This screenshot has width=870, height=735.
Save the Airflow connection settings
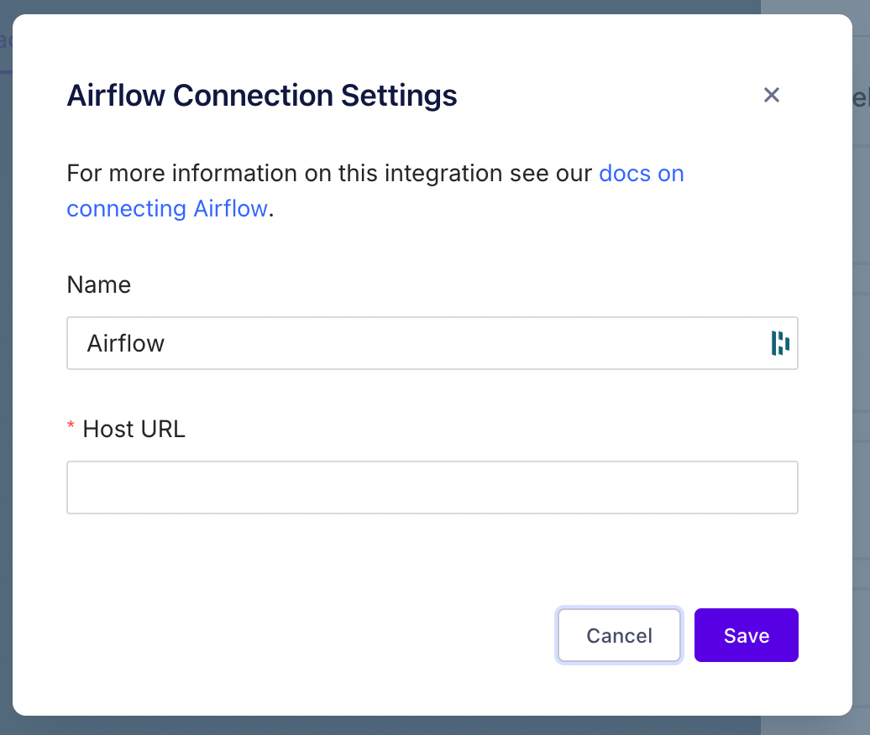pyautogui.click(x=746, y=635)
